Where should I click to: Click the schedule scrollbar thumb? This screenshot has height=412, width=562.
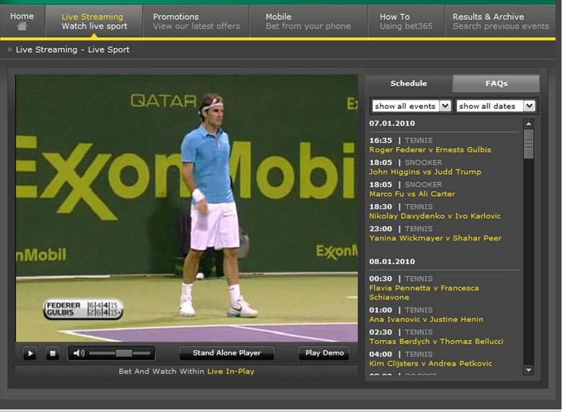(528, 144)
